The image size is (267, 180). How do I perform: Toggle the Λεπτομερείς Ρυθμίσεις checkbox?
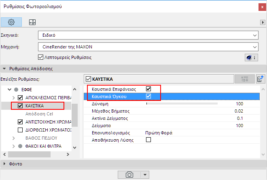tap(40, 57)
